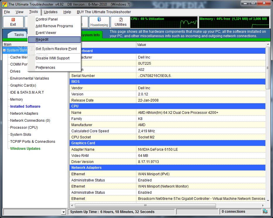This screenshot has height=218, width=273.
Task: Open the Help menu
Action: (67, 12)
